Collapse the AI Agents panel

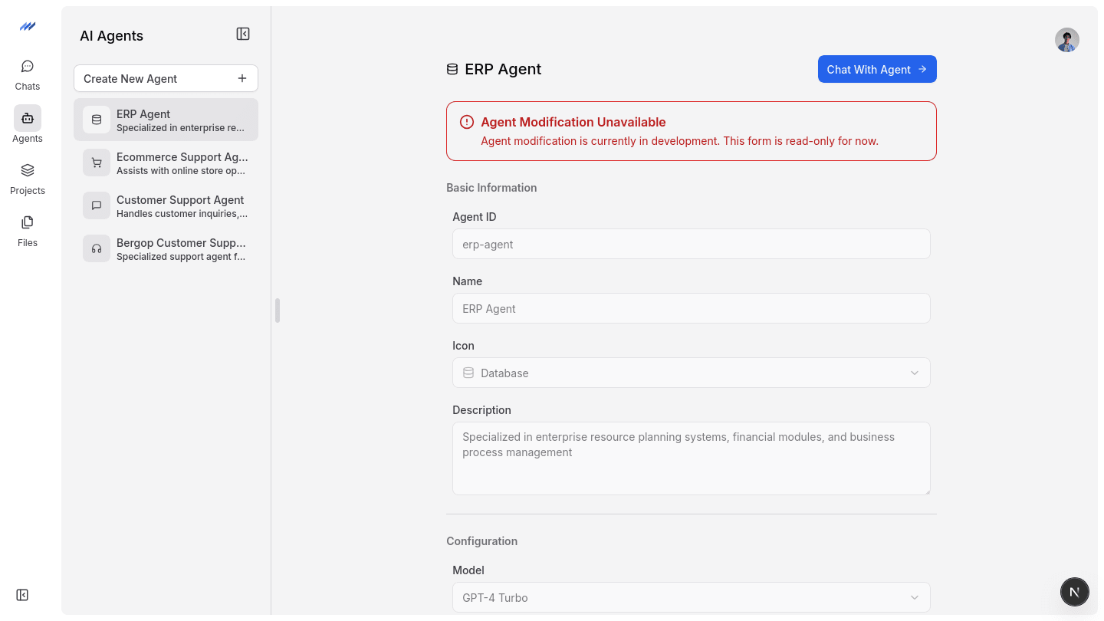(243, 34)
